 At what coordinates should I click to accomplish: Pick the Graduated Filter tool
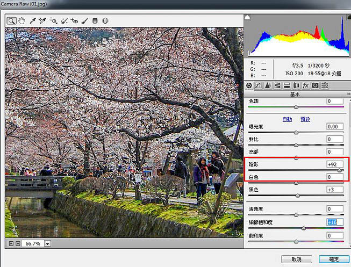point(95,21)
